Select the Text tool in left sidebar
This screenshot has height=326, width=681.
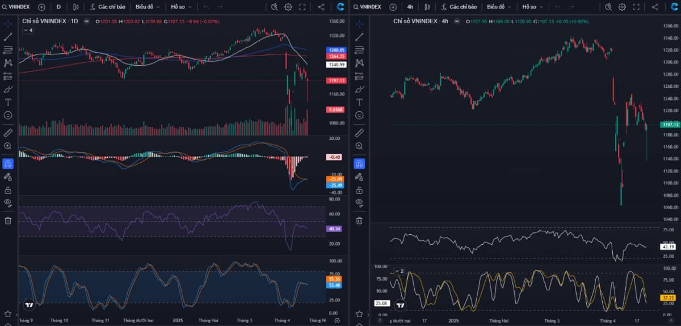(x=8, y=102)
